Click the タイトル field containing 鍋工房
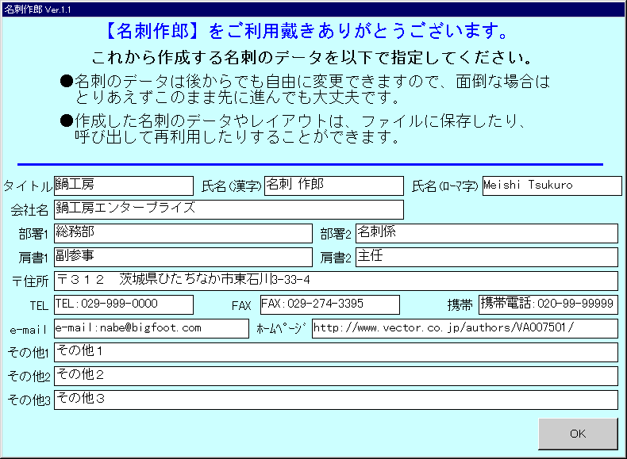The width and height of the screenshot is (627, 459). [124, 186]
